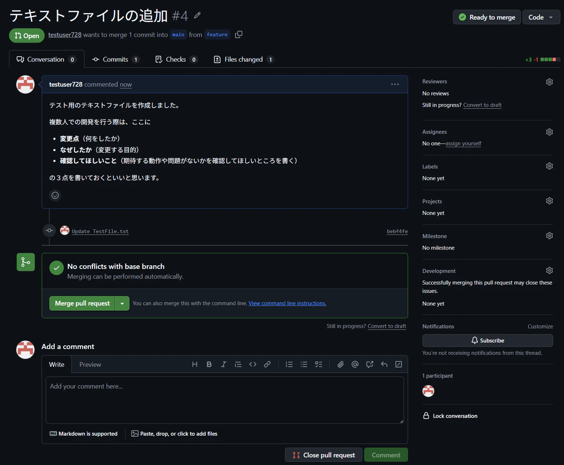This screenshot has width=564, height=465.
Task: Click Convert to draft below merge box
Action: [387, 326]
